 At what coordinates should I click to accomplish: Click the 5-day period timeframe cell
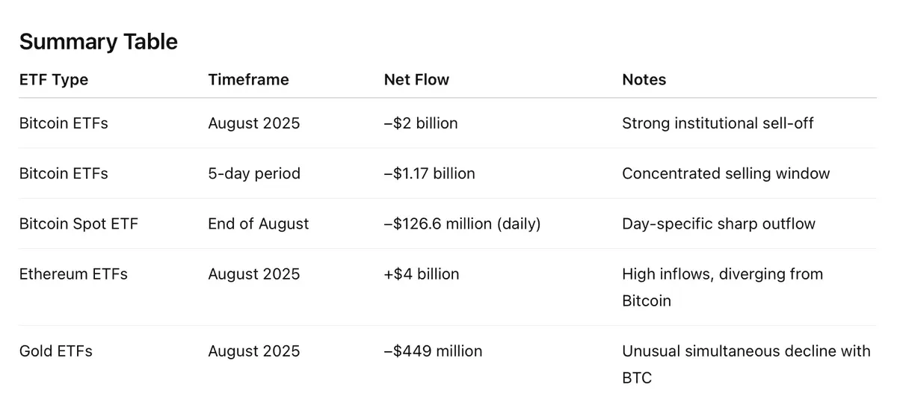254,173
